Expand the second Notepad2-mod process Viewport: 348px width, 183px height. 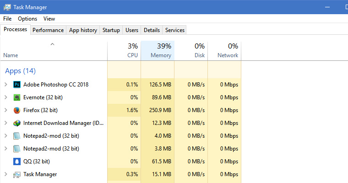tap(5, 149)
